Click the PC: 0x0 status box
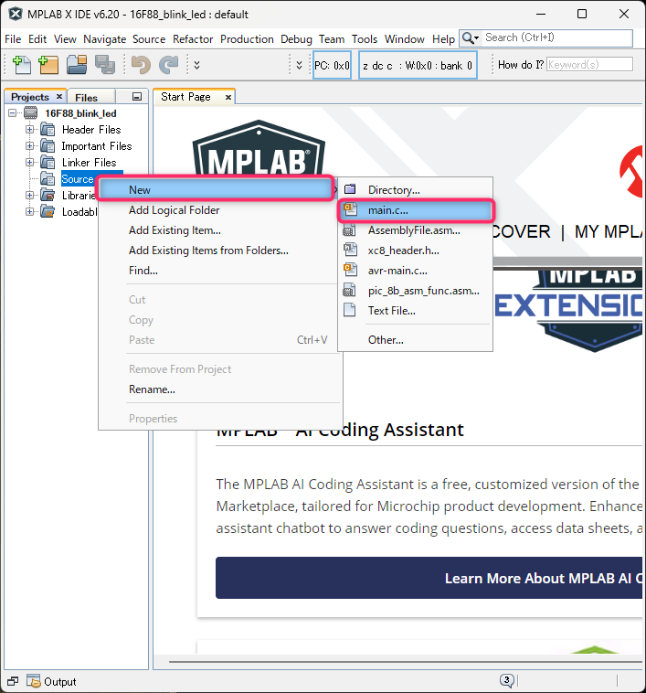 click(332, 66)
